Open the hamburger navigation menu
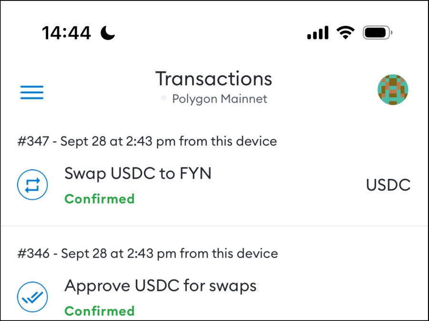The width and height of the screenshot is (429, 321). click(x=31, y=92)
